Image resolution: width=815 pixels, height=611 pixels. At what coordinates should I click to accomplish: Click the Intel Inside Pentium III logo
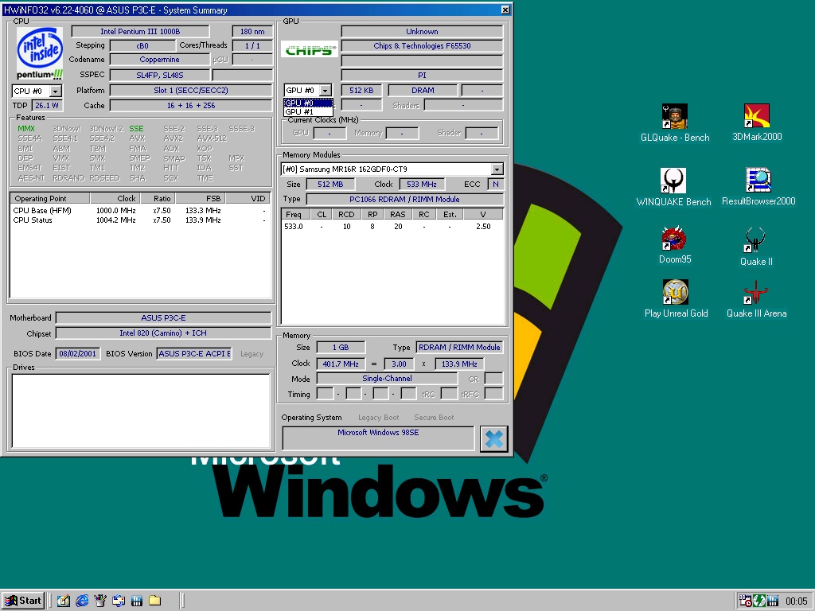(x=40, y=54)
